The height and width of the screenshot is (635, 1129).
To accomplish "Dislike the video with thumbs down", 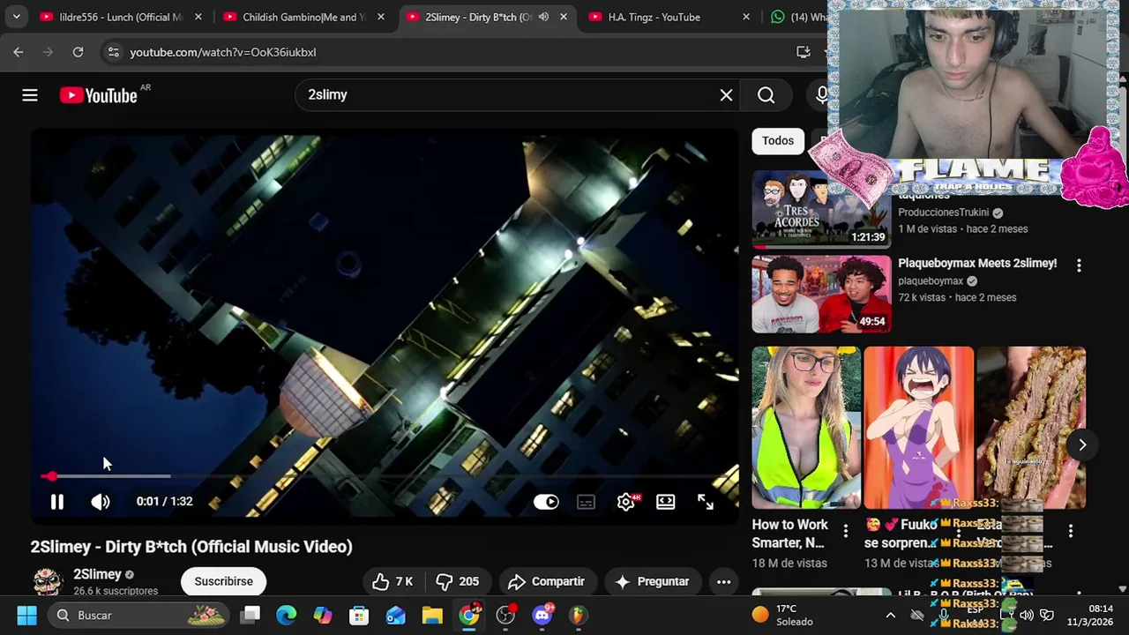I will (x=457, y=581).
